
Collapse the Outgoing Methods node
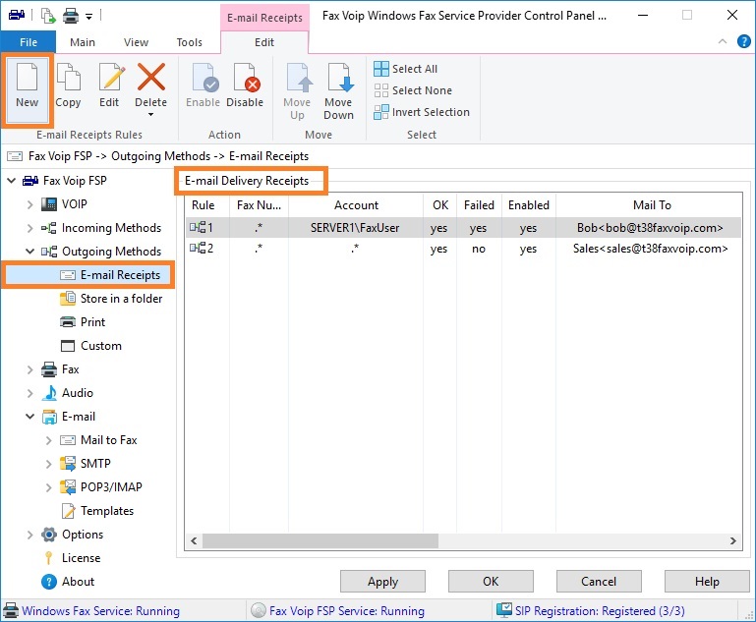[x=29, y=252]
